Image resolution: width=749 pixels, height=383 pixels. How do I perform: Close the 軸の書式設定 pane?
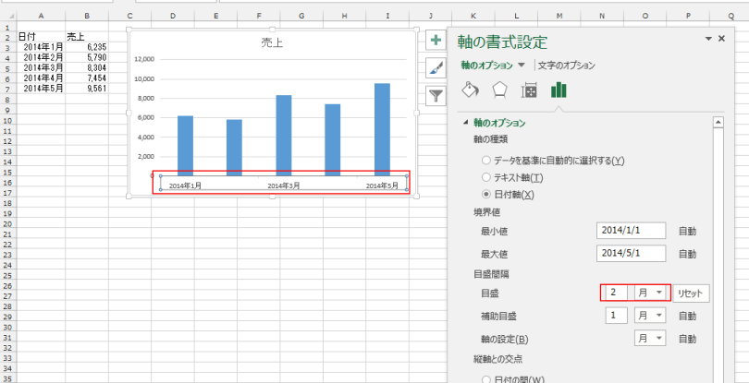(721, 39)
